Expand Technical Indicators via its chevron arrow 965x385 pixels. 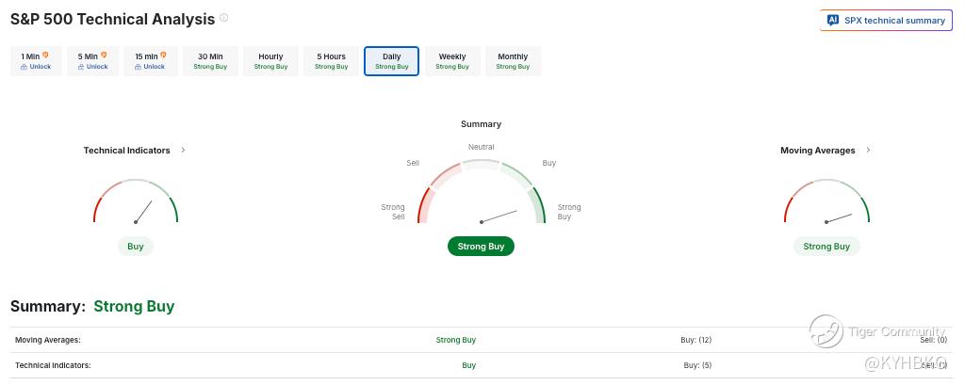coord(184,150)
